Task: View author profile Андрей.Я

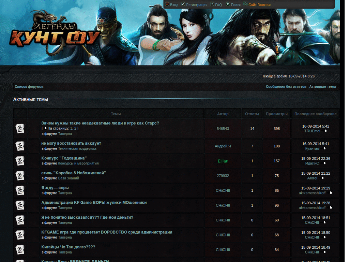Action: point(223,146)
